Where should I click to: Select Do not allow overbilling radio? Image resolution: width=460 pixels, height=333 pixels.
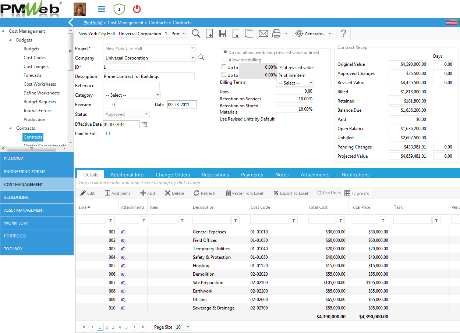click(x=225, y=52)
